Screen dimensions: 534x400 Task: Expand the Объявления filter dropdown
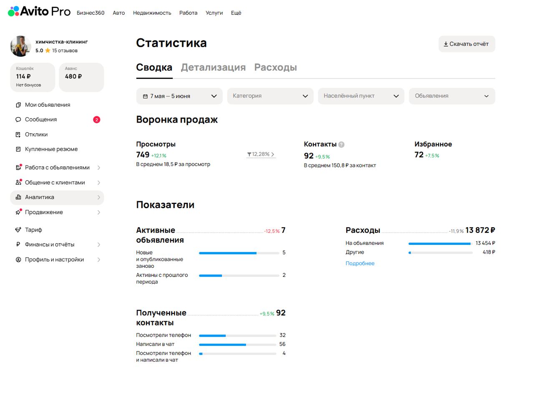point(452,96)
